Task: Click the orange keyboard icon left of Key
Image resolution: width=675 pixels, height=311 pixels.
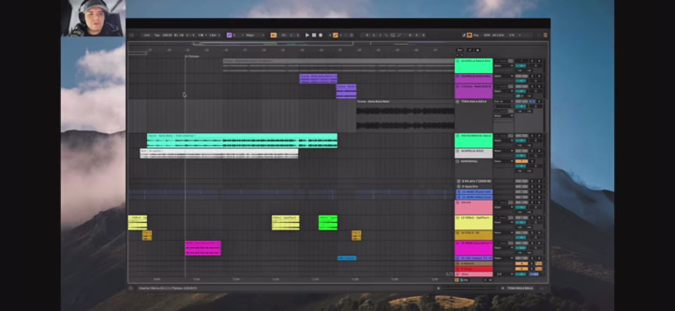Action: click(469, 35)
